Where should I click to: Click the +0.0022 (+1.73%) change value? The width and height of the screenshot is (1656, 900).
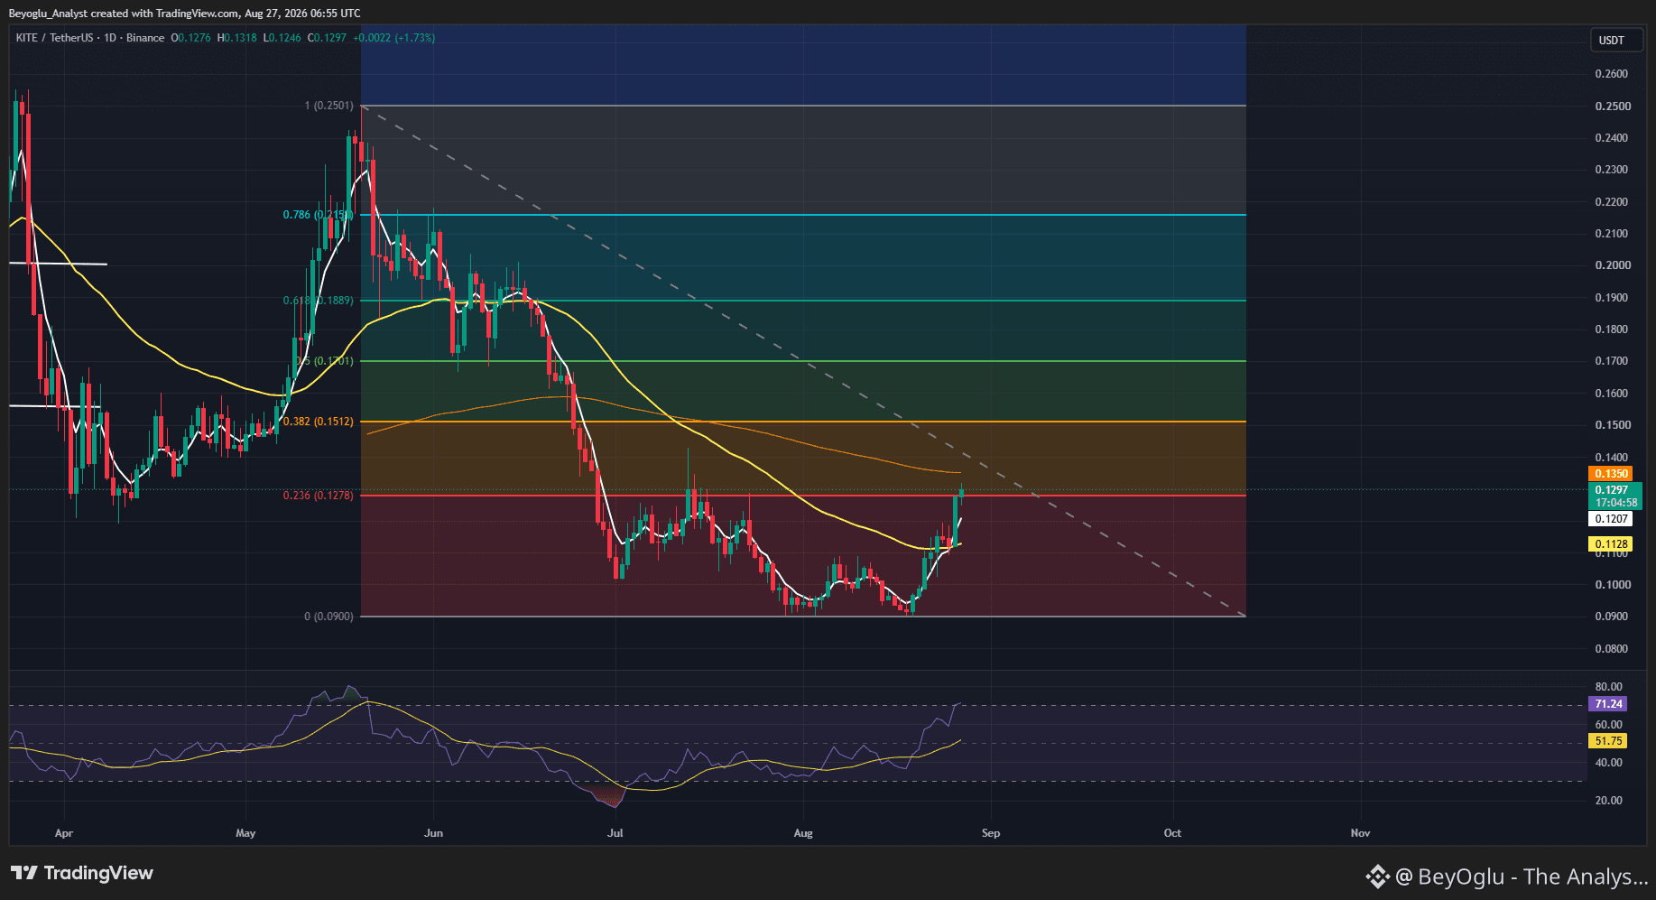pos(393,38)
